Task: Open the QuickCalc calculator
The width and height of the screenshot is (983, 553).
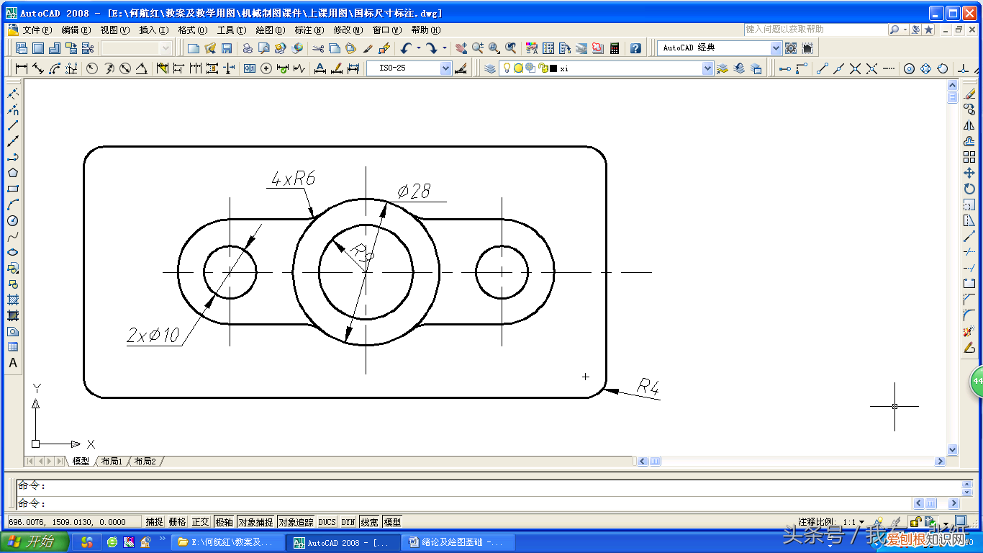Action: 615,48
